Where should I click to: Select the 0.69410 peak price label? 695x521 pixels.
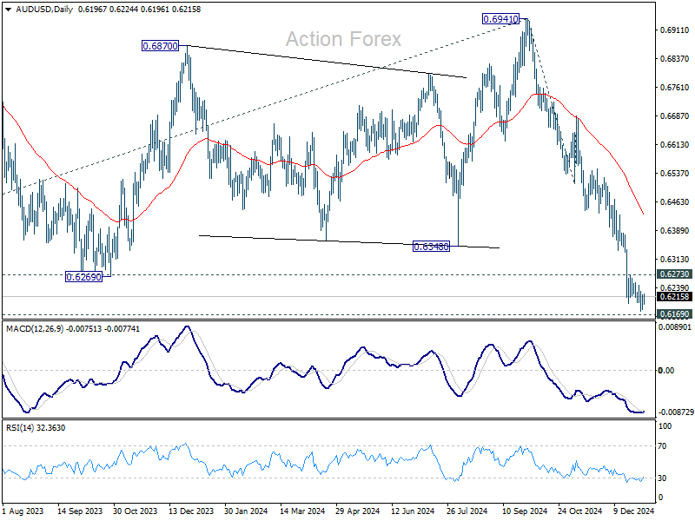[500, 19]
